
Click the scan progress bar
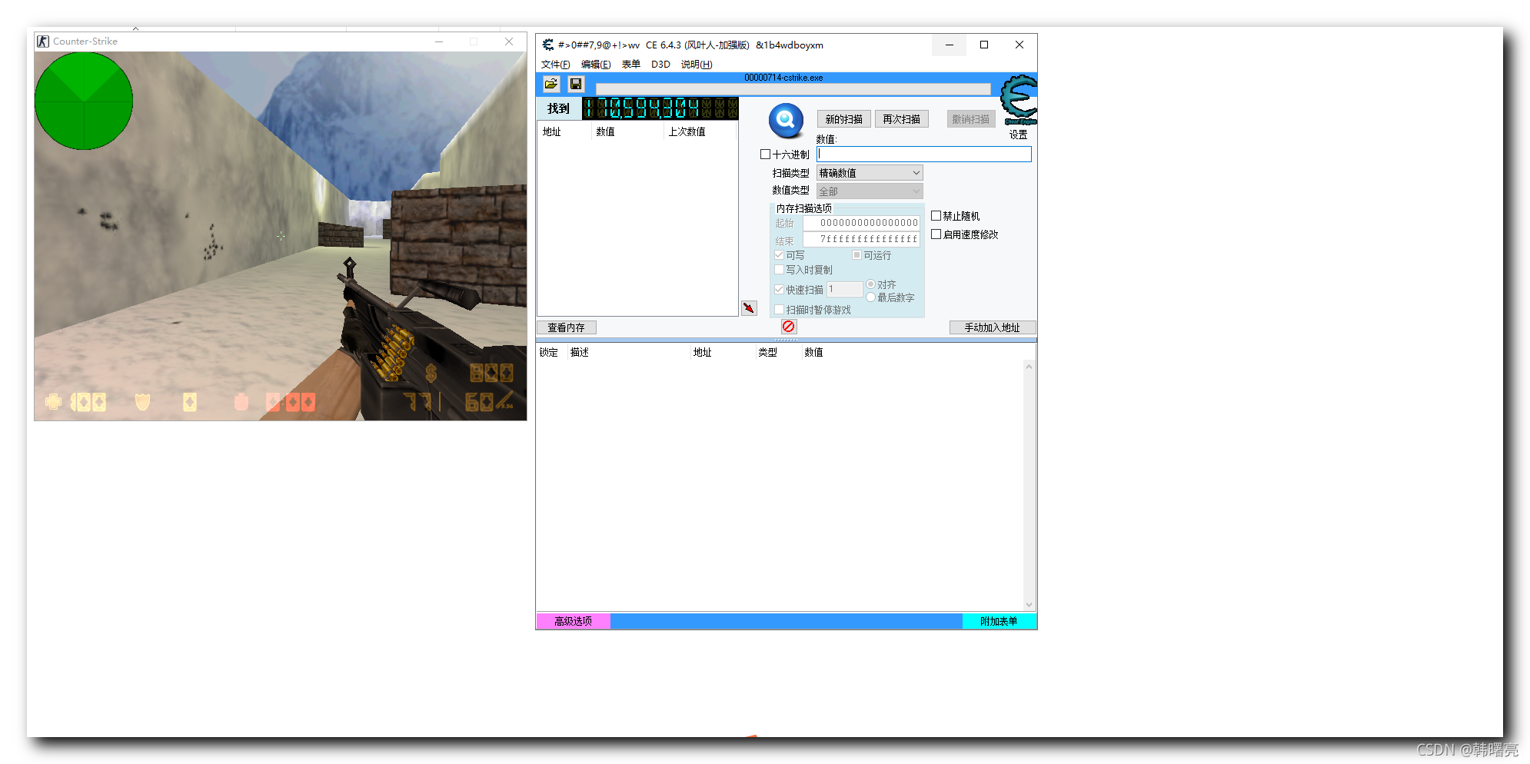pyautogui.click(x=793, y=90)
